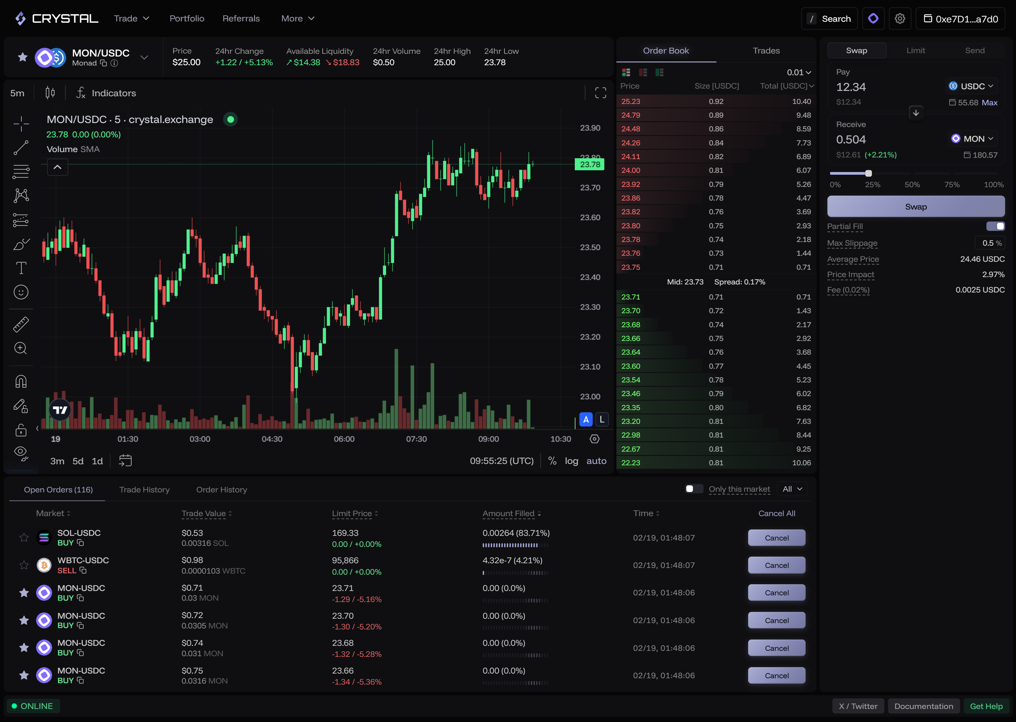Hide all drawings with eye icon
This screenshot has height=722, width=1016.
[21, 453]
